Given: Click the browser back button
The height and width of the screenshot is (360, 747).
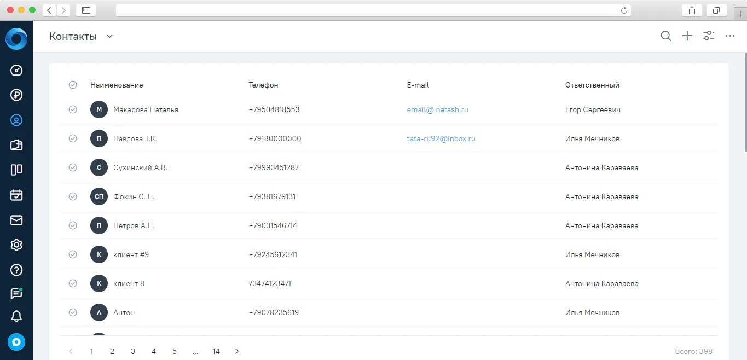Looking at the screenshot, I should tap(49, 10).
